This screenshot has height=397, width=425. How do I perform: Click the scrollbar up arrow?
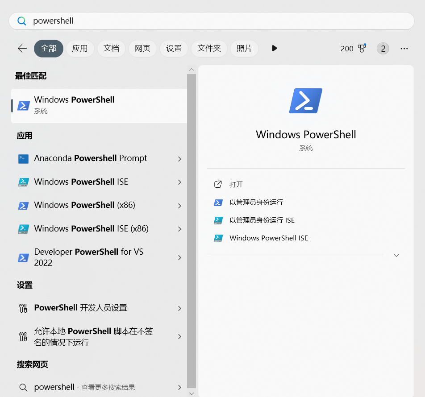[x=192, y=70]
